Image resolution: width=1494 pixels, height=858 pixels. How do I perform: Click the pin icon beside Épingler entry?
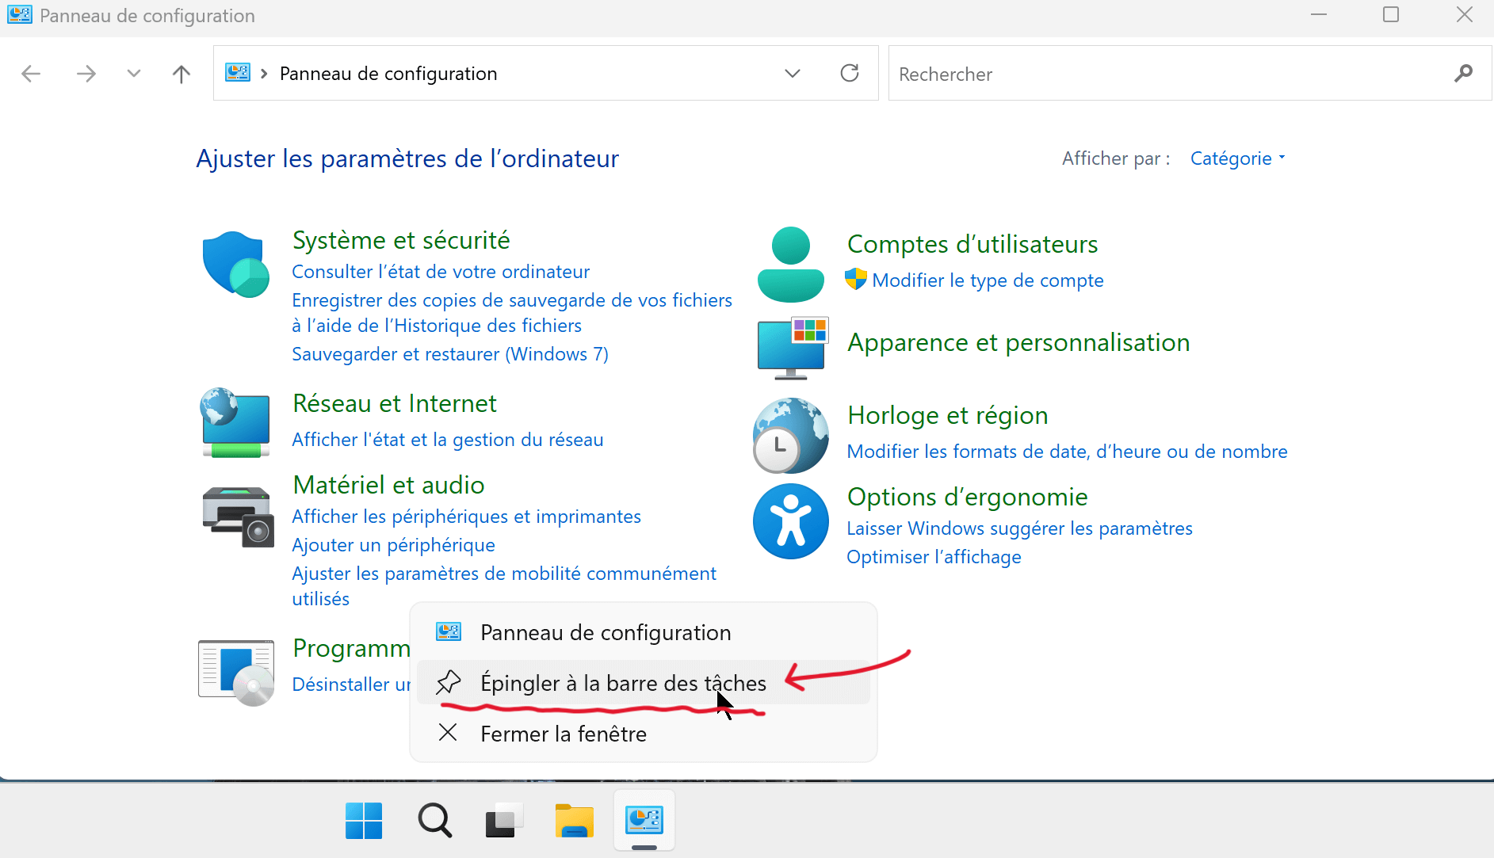pos(448,682)
